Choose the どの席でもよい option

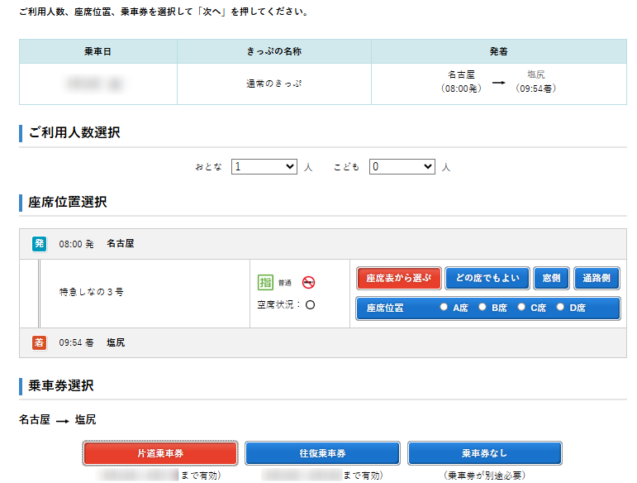click(487, 278)
